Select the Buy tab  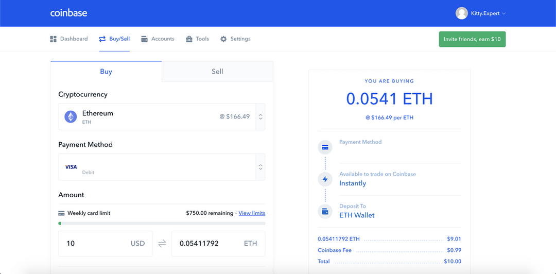pyautogui.click(x=106, y=72)
